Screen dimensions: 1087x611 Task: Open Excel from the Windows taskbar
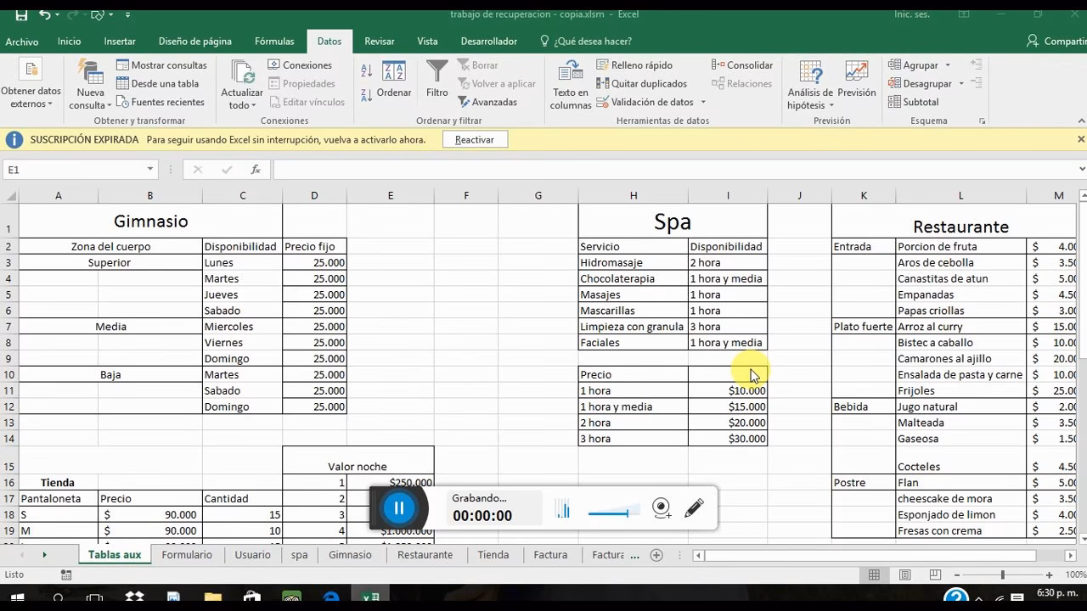tap(370, 598)
